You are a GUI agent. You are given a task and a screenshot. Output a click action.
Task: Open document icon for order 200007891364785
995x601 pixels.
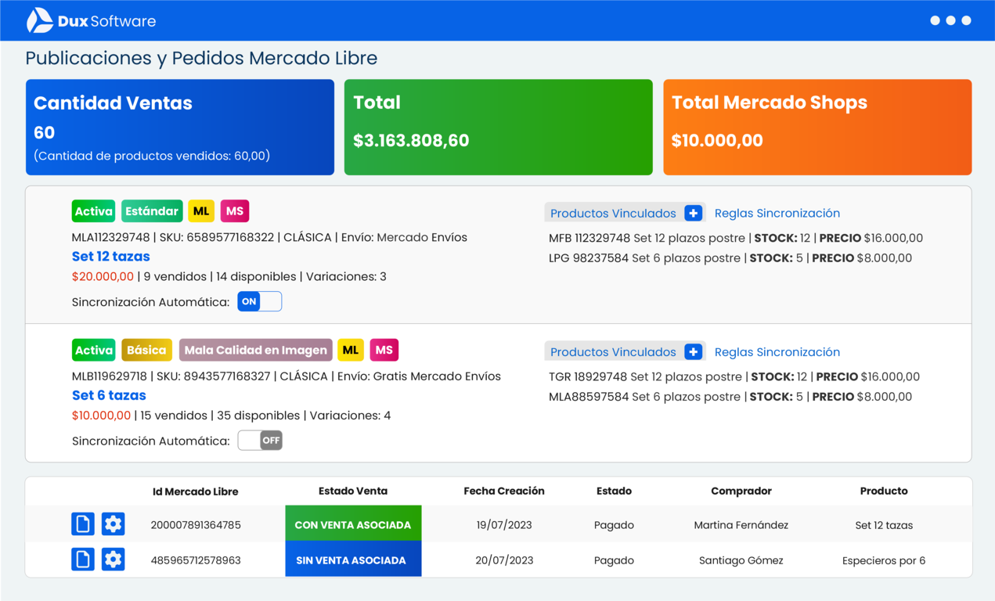[x=83, y=524]
